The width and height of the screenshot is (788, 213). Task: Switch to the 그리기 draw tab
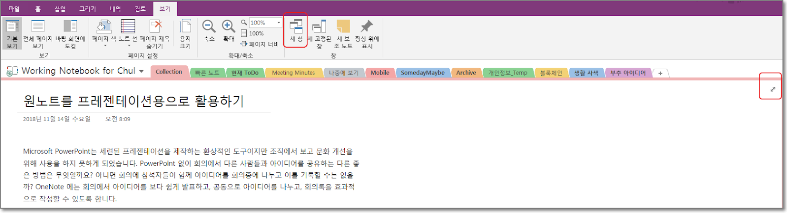coord(88,9)
